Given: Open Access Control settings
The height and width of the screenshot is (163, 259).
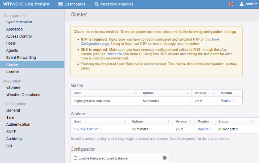Looking at the screenshot, I should point(19,36).
